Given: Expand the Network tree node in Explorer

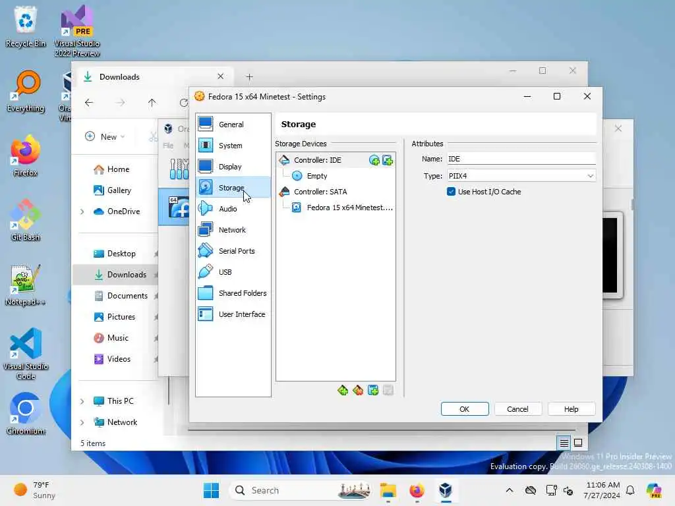Looking at the screenshot, I should (x=82, y=422).
